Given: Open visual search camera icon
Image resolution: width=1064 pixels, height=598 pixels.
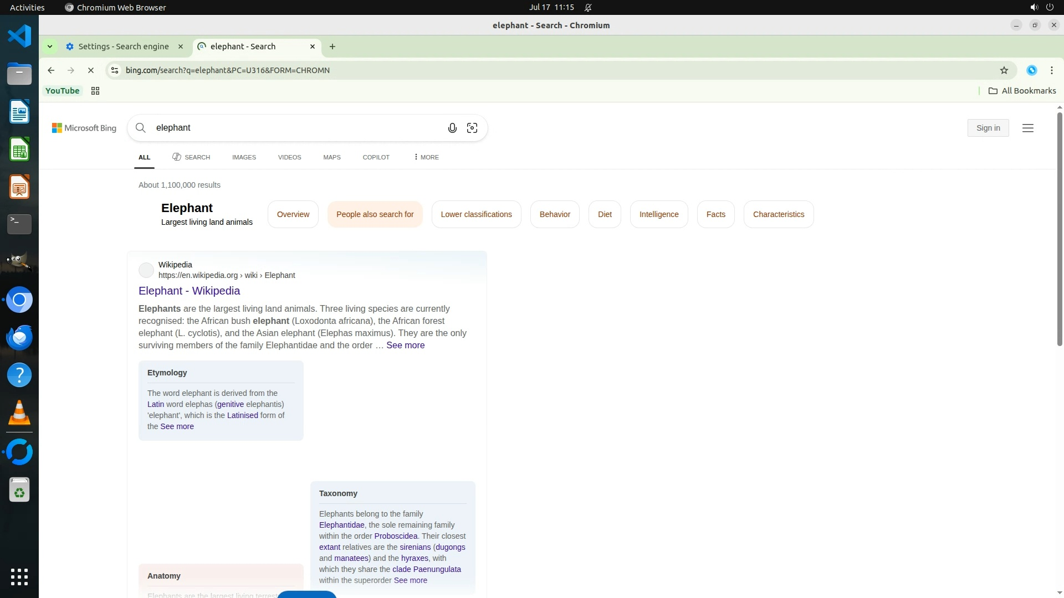Looking at the screenshot, I should click(472, 128).
